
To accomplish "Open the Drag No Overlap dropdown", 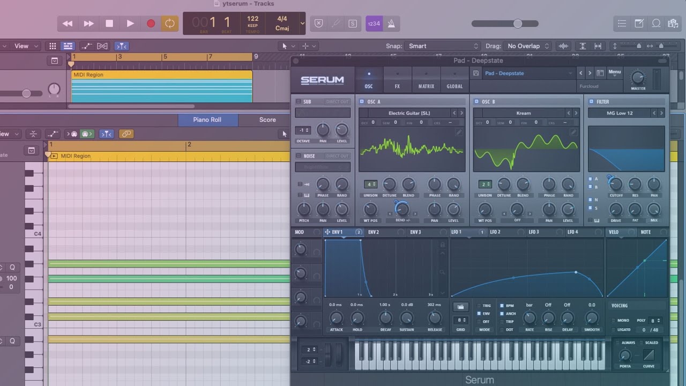I will pos(528,46).
